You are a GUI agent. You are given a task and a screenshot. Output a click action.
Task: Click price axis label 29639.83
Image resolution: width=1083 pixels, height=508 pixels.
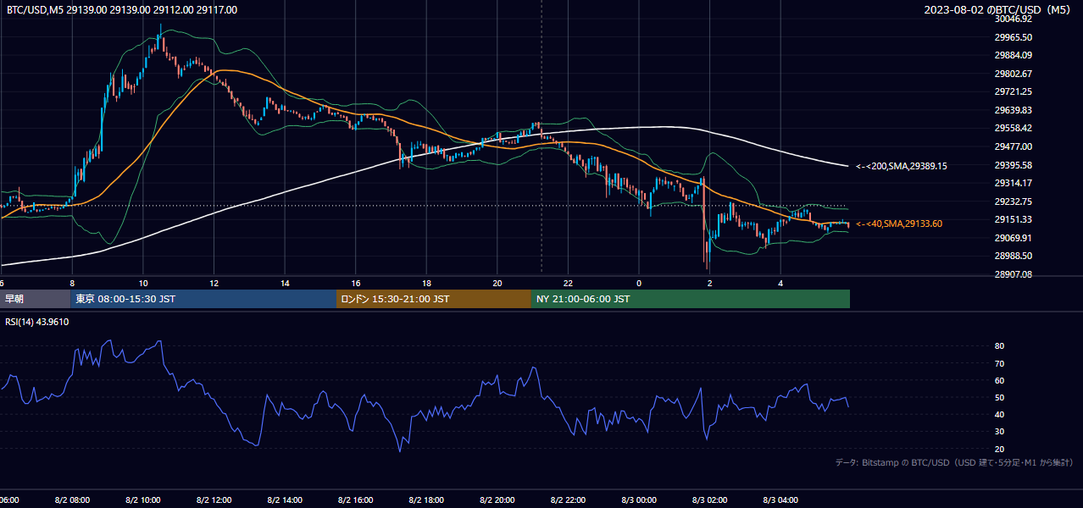pos(1014,110)
